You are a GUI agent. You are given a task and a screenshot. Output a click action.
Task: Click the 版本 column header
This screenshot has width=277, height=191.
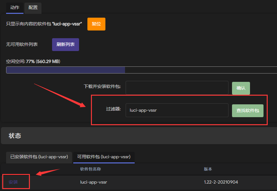[x=208, y=169]
